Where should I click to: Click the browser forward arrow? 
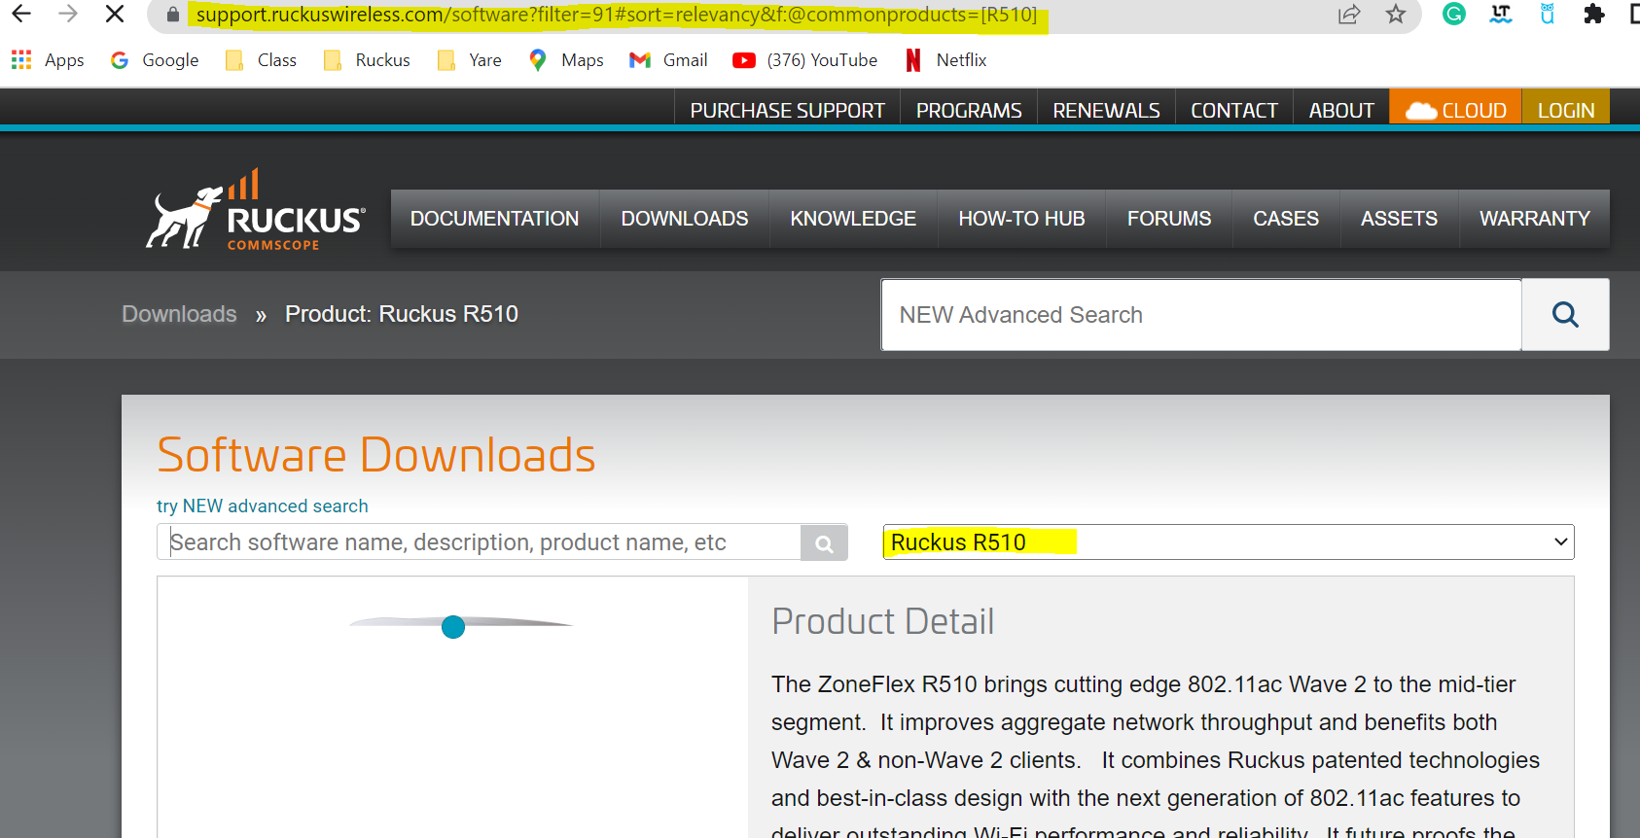[68, 14]
